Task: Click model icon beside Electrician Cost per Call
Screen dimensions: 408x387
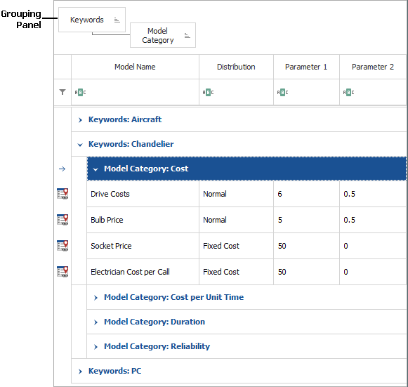Action: click(62, 272)
